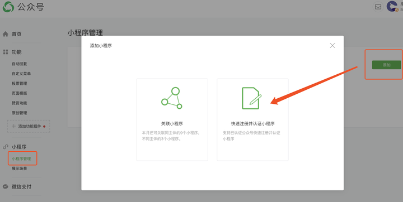
Task: Click the 小程序 link icon in sidebar
Action: point(6,147)
